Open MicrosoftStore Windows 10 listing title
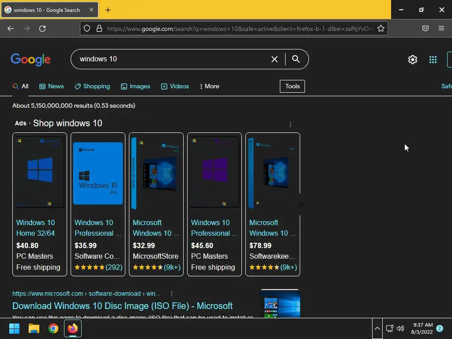The height and width of the screenshot is (339, 452). tap(156, 228)
